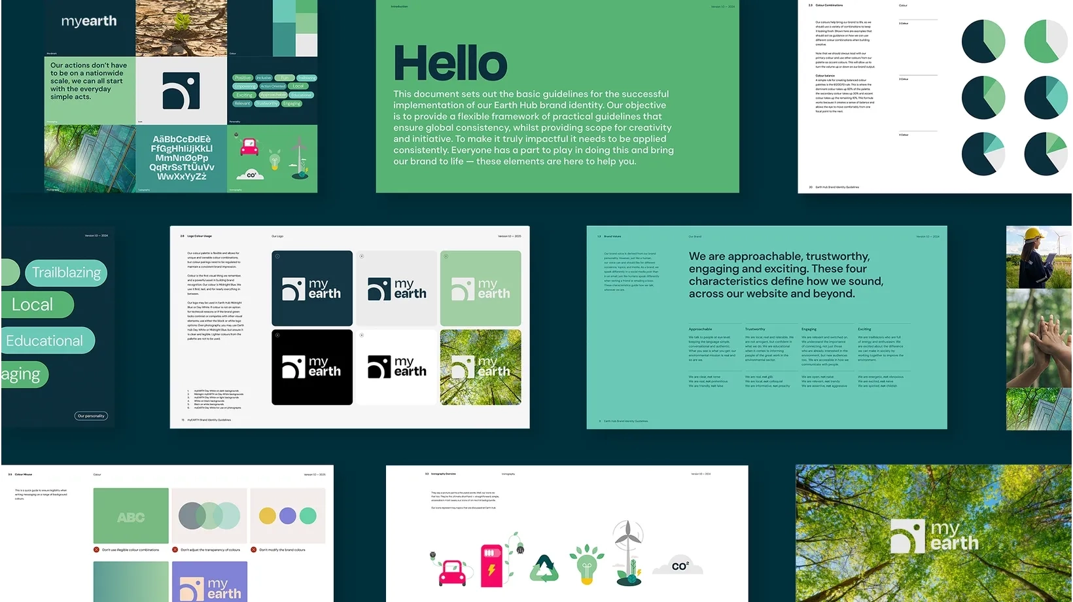This screenshot has width=1073, height=602.
Task: Click the yellow circle colour swatch
Action: click(267, 516)
